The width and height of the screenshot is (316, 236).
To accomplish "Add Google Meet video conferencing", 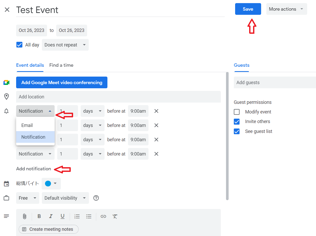I will (x=62, y=83).
